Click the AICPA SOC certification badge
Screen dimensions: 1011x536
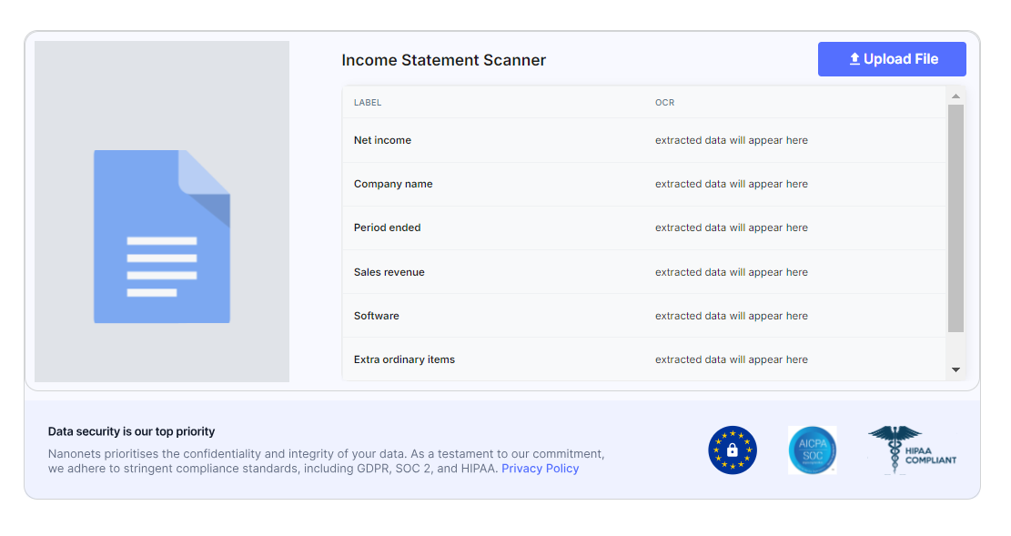click(x=812, y=450)
